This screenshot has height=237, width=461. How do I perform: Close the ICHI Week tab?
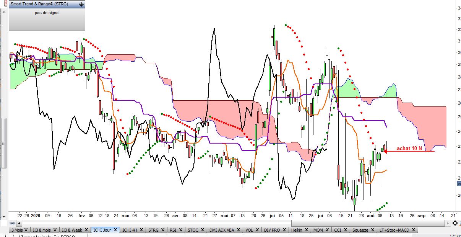[86, 230]
